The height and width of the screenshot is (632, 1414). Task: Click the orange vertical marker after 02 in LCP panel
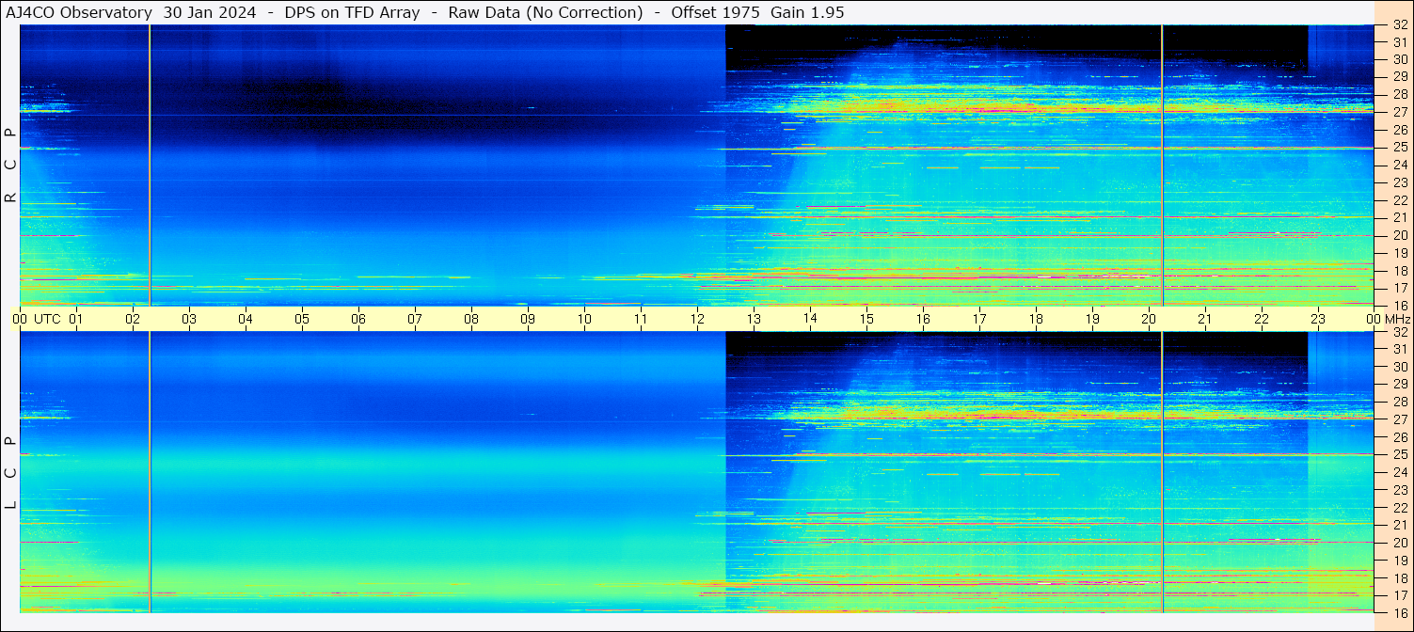pyautogui.click(x=150, y=472)
